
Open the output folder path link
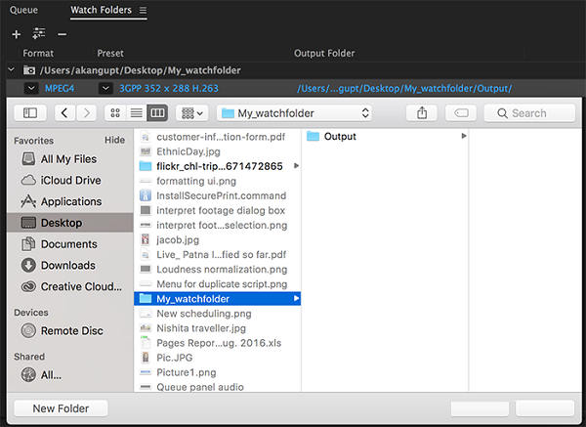coord(404,89)
